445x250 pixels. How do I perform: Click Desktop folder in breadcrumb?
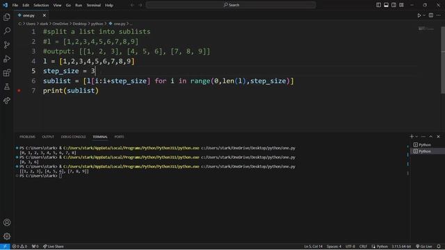point(79,24)
